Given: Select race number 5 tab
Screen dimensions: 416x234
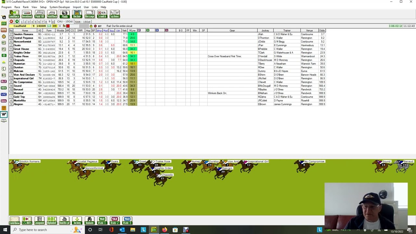Looking at the screenshot, I should [x=35, y=22].
